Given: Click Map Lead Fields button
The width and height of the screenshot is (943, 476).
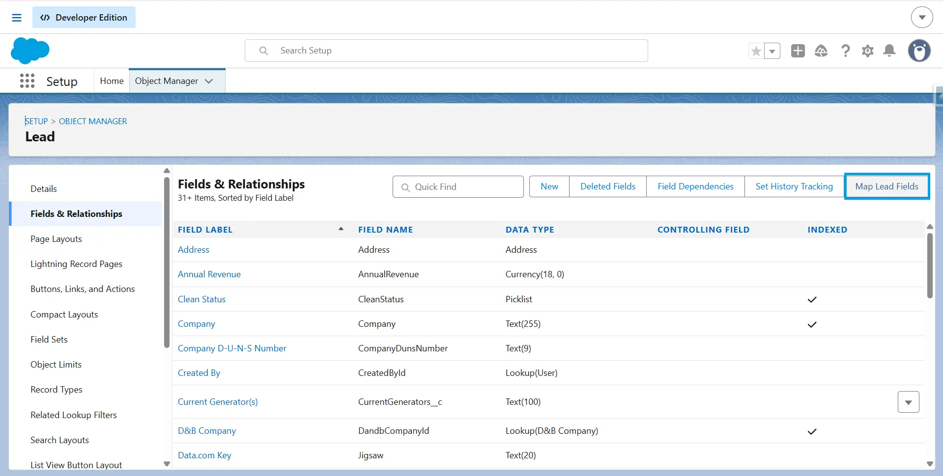Looking at the screenshot, I should tap(886, 186).
